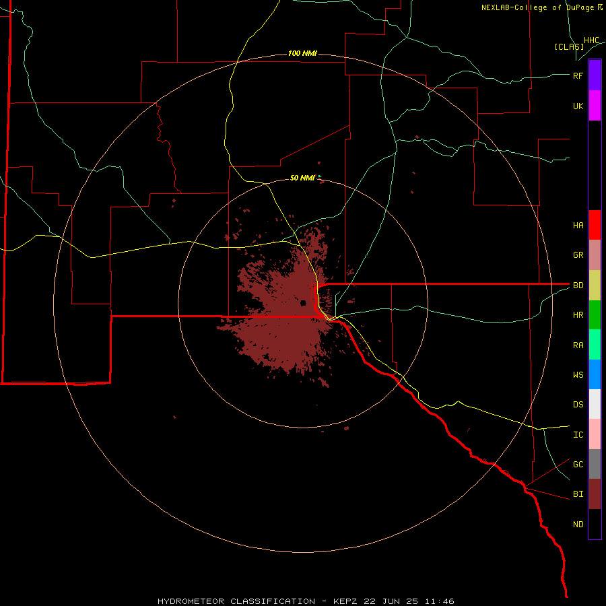The height and width of the screenshot is (606, 606).
Task: Click the "50 NMI" range ring label
Action: click(302, 178)
